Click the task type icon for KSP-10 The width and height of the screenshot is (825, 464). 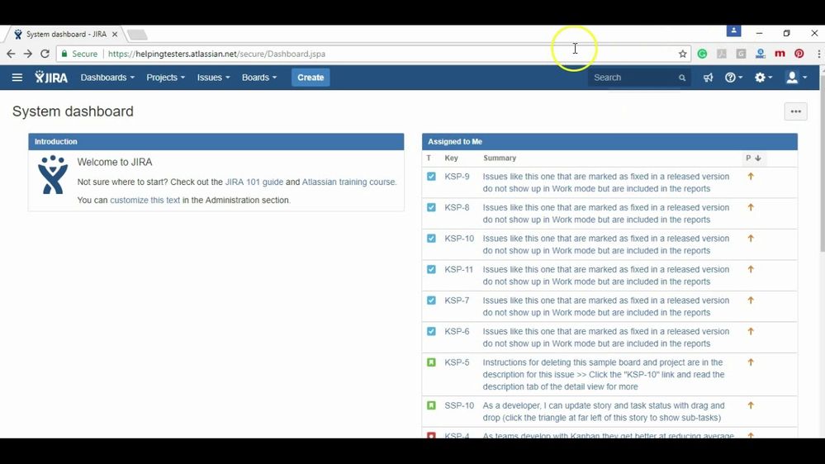tap(431, 239)
